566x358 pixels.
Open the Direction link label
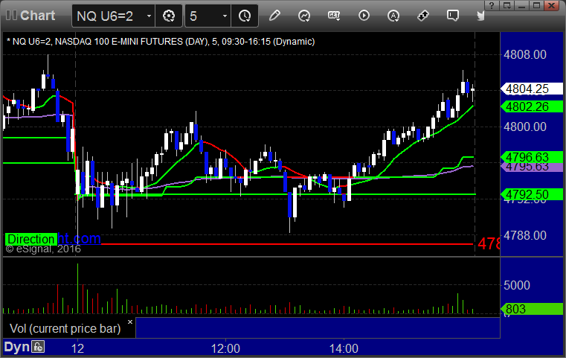(31, 239)
